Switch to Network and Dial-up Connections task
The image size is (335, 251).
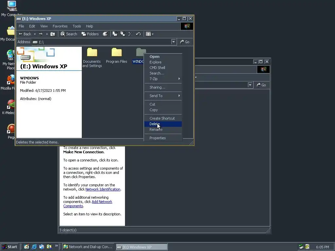(88, 247)
